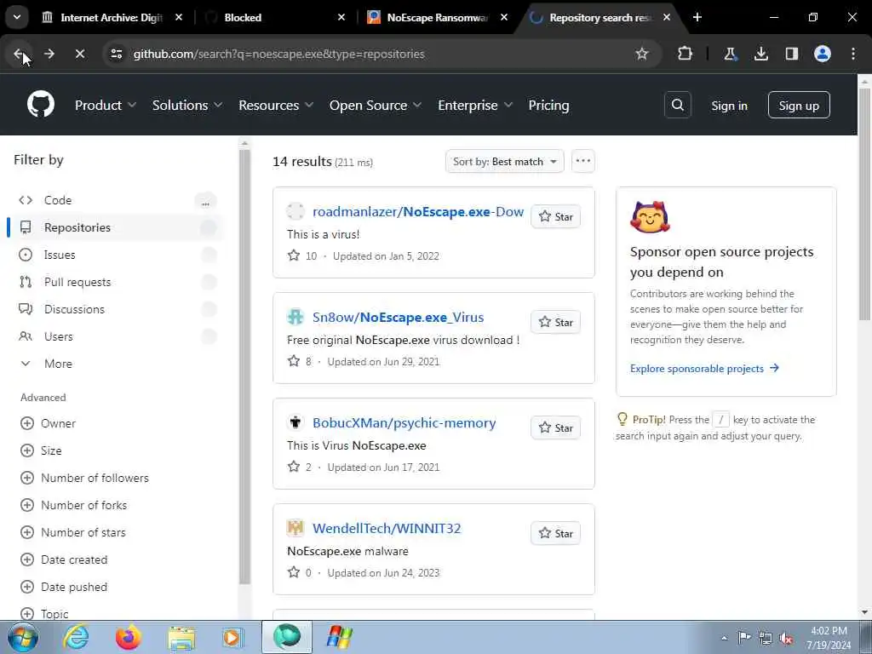Bookmark this page with the star icon
Screen dimensions: 872x654
642,54
